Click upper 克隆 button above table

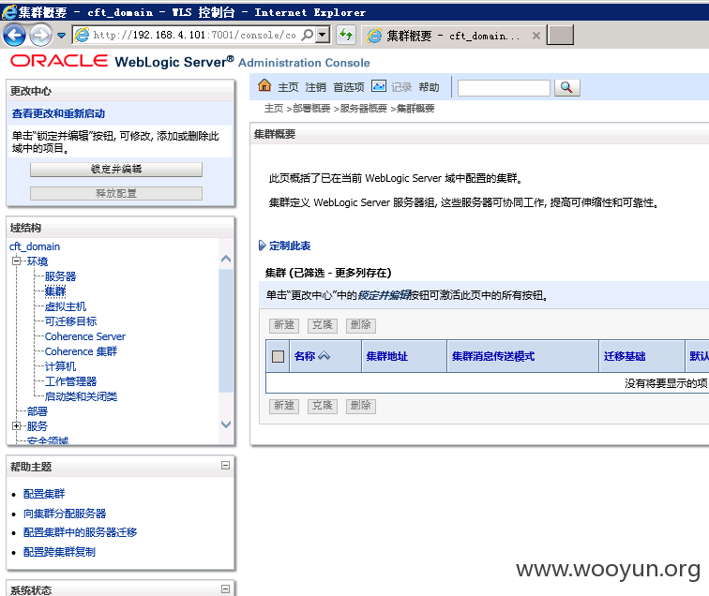[323, 325]
